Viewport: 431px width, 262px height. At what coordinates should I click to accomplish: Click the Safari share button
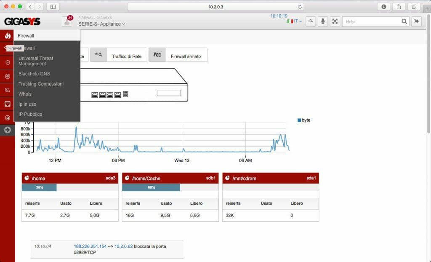[399, 7]
